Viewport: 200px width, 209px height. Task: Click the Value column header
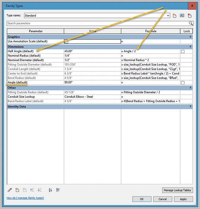point(93,31)
